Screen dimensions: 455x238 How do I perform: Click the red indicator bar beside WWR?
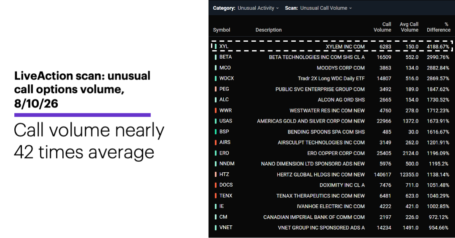point(216,110)
